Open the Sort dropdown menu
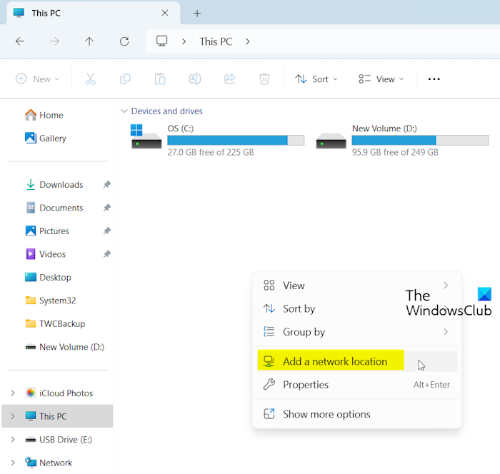The height and width of the screenshot is (474, 500). pos(316,79)
